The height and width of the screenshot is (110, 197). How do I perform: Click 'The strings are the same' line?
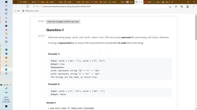[74, 77]
